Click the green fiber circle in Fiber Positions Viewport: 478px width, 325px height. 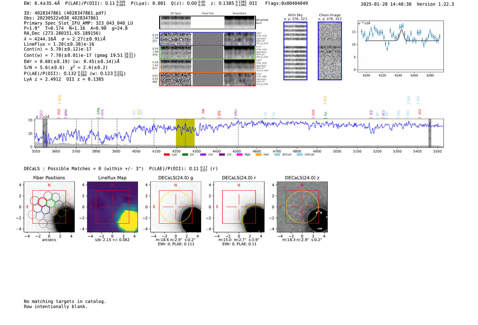click(x=51, y=203)
